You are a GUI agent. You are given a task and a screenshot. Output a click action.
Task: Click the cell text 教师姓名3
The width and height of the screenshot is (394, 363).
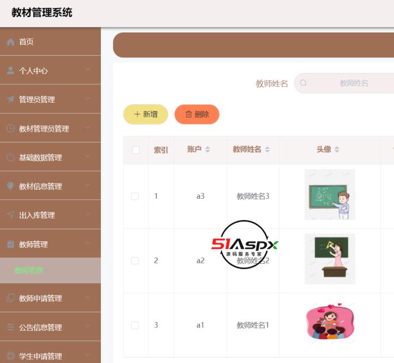[253, 196]
